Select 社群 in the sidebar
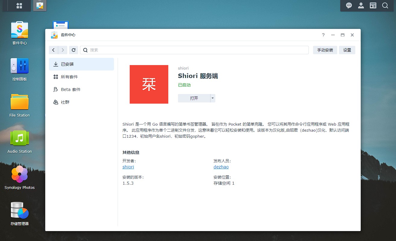The height and width of the screenshot is (241, 396). 81,102
